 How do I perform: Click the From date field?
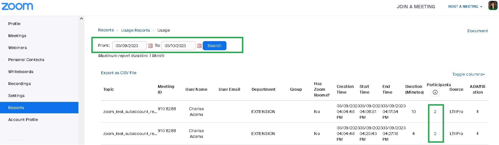pos(129,46)
